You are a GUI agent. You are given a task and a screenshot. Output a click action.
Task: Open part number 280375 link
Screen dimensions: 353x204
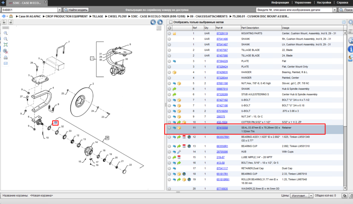coord(221,116)
